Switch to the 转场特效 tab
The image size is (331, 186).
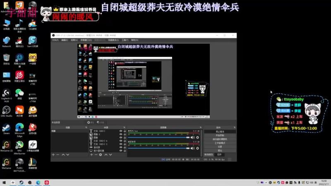point(209,155)
